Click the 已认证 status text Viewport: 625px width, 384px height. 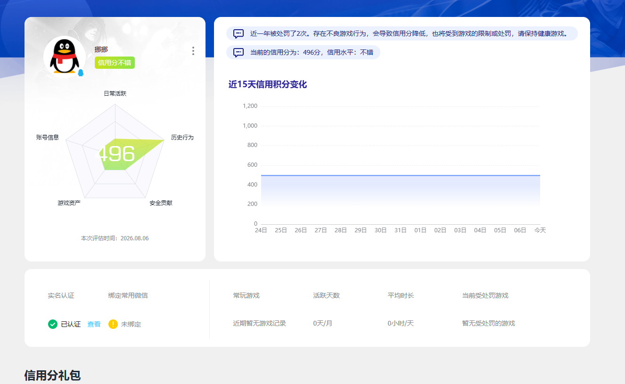pyautogui.click(x=71, y=324)
